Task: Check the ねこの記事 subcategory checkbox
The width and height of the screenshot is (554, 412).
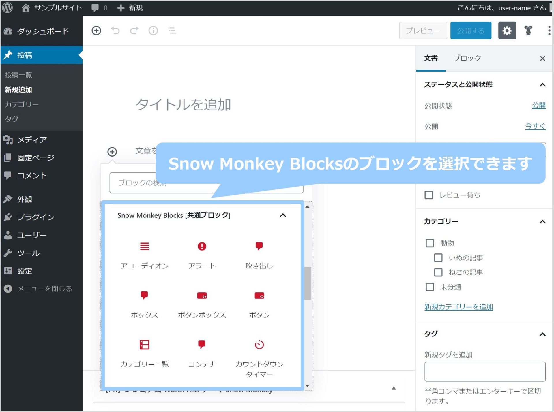Action: (x=438, y=272)
